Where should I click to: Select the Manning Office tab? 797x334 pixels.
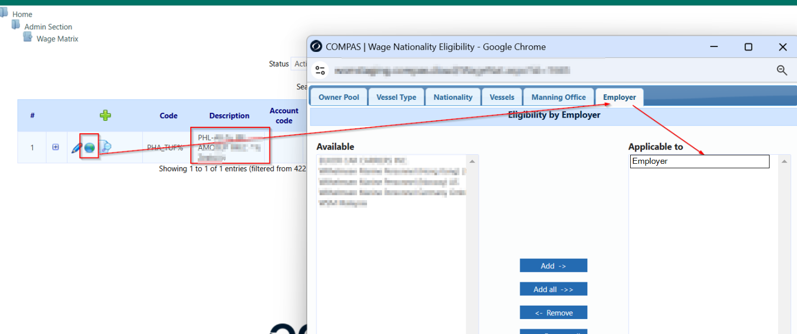click(x=558, y=97)
